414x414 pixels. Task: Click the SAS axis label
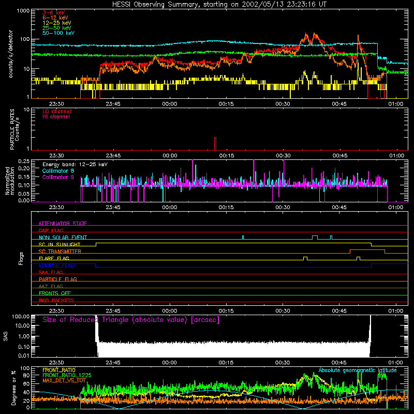(x=6, y=336)
